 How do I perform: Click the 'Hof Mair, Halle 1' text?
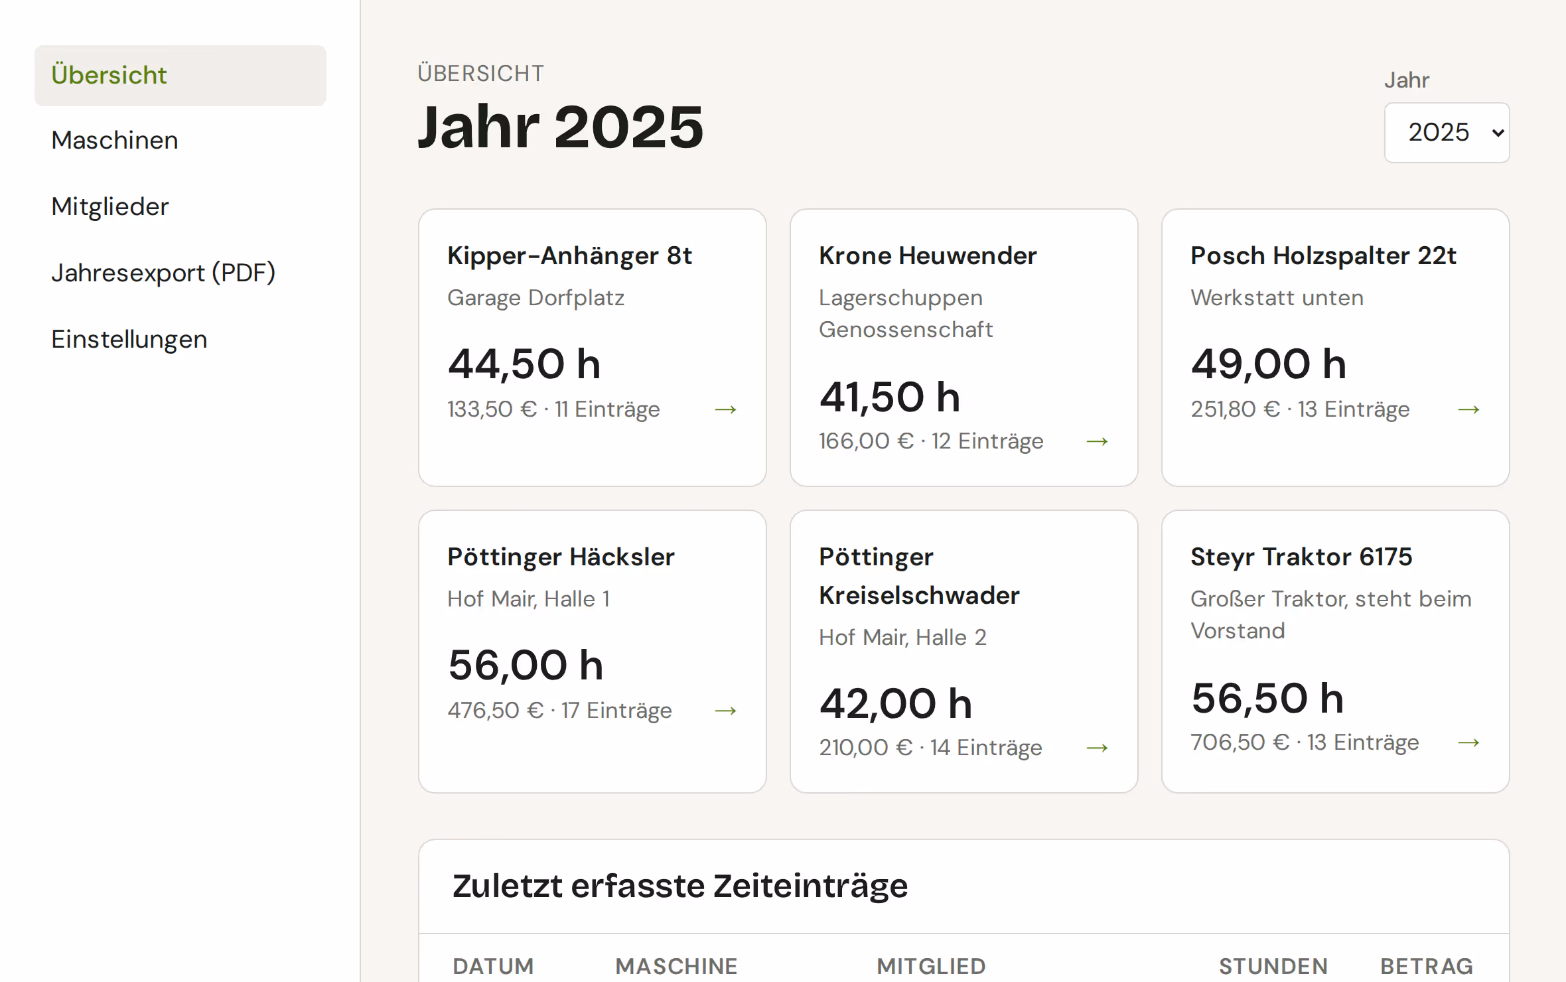(x=528, y=600)
